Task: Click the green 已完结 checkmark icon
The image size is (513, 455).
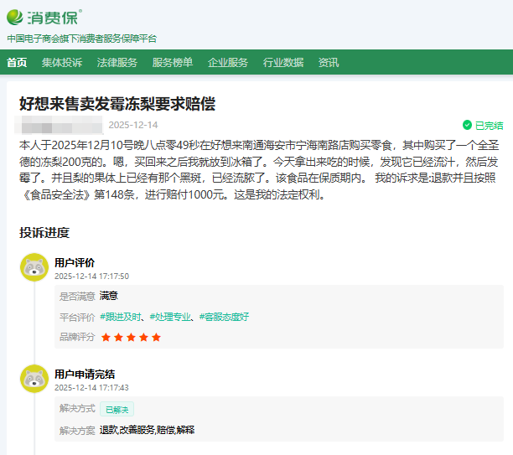Action: [467, 125]
